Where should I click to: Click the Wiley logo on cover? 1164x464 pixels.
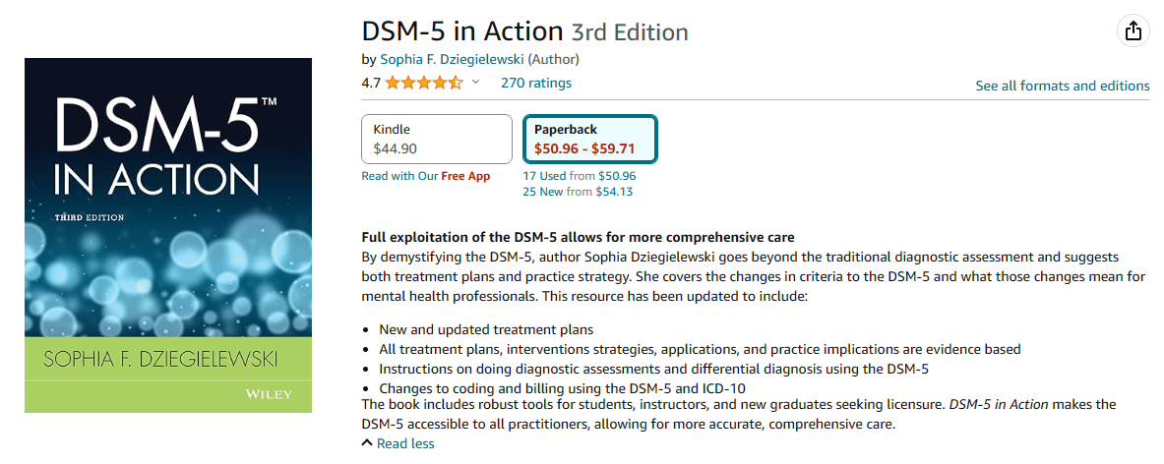[x=268, y=393]
